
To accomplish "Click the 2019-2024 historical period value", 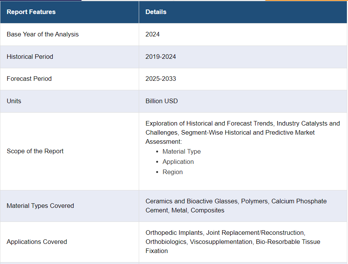I will point(161,57).
